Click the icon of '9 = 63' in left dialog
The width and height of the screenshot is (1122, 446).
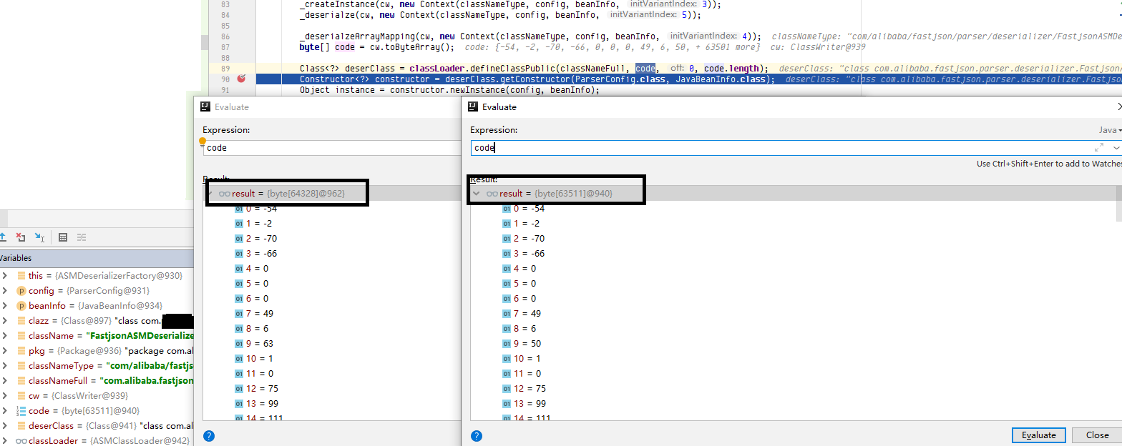(239, 344)
